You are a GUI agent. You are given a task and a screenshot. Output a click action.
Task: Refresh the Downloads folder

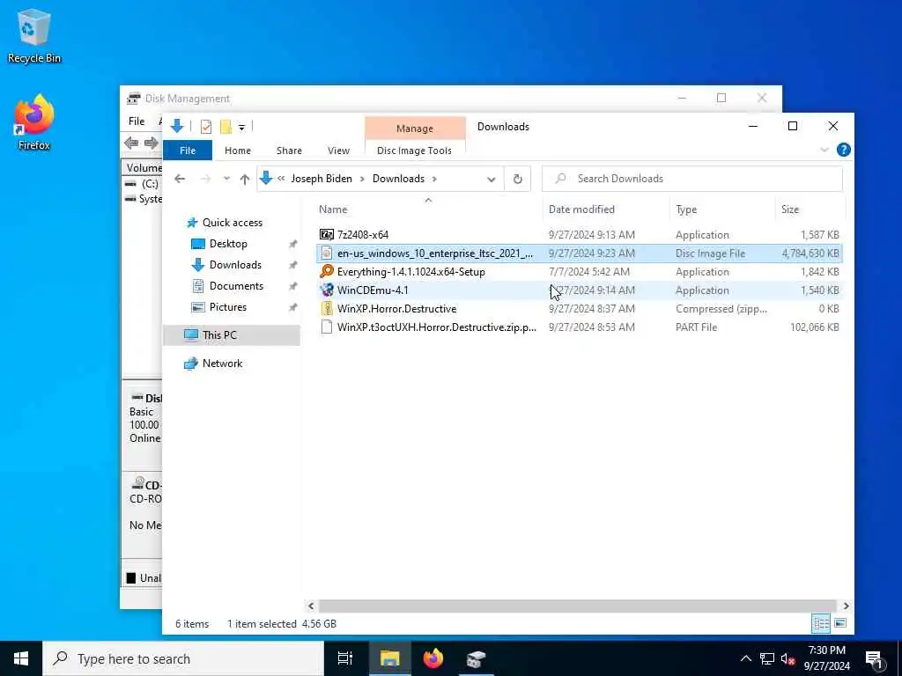click(x=518, y=180)
